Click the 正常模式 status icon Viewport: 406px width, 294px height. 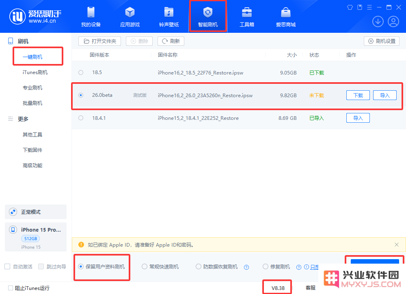13,212
